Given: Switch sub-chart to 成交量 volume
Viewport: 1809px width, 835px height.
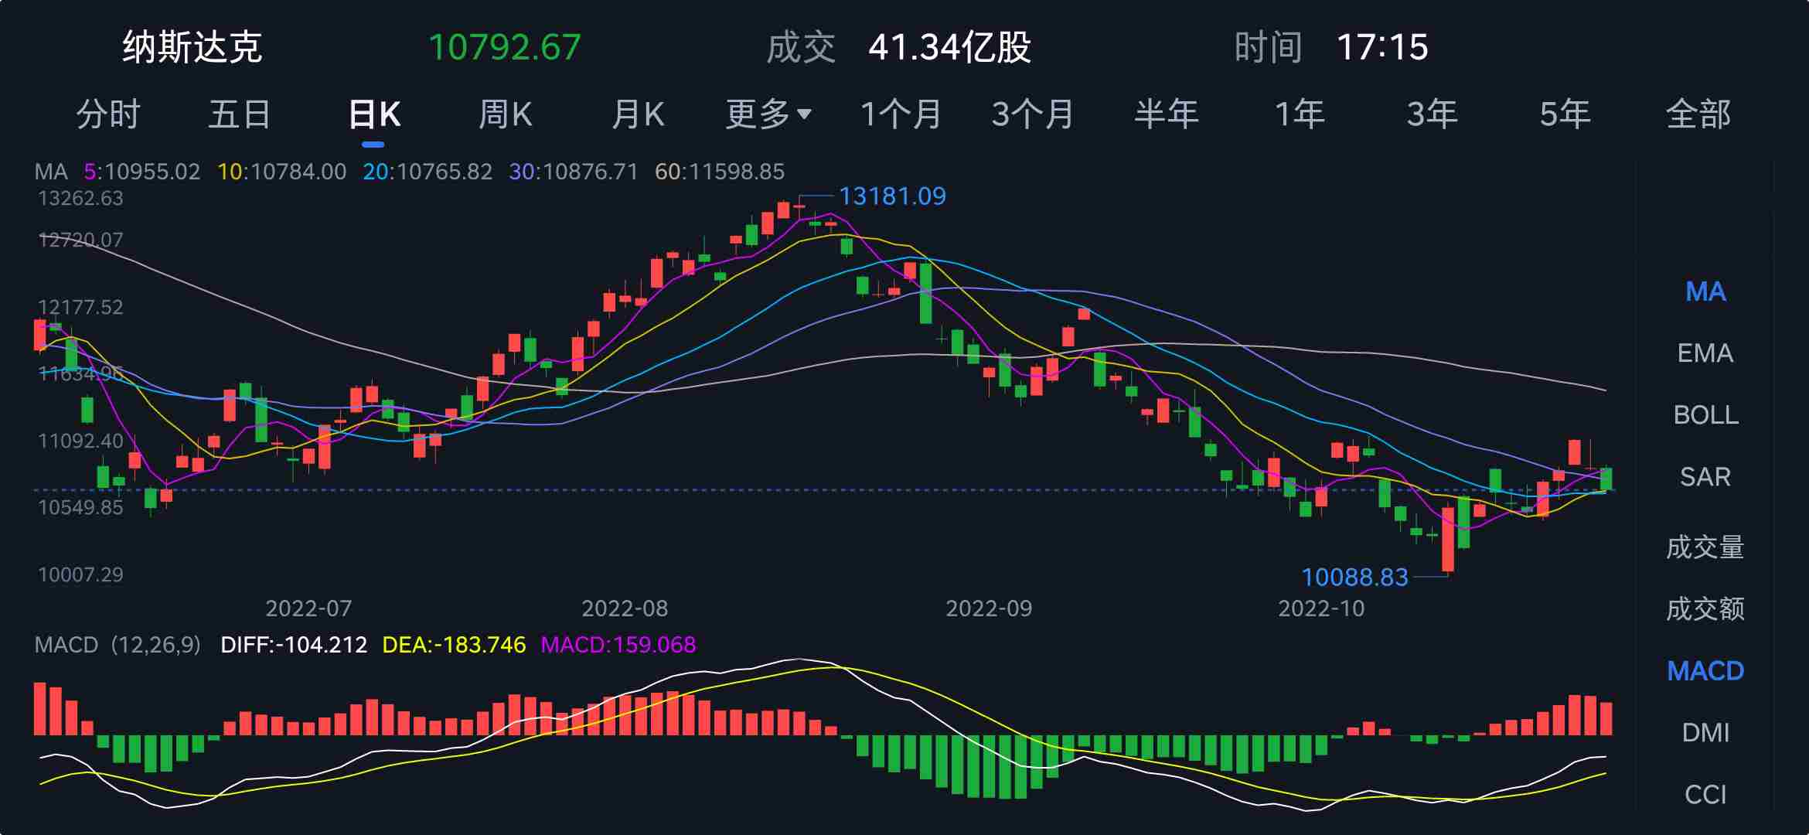Looking at the screenshot, I should point(1705,547).
